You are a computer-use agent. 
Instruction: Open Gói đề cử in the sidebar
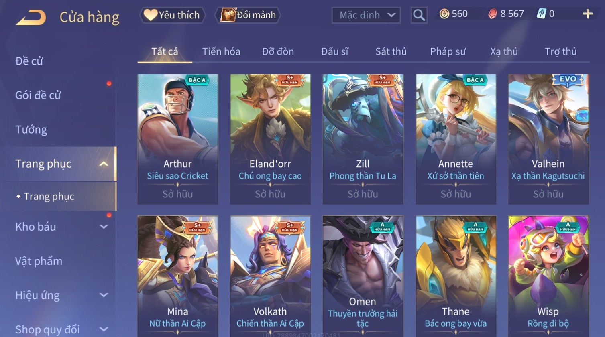tap(38, 95)
